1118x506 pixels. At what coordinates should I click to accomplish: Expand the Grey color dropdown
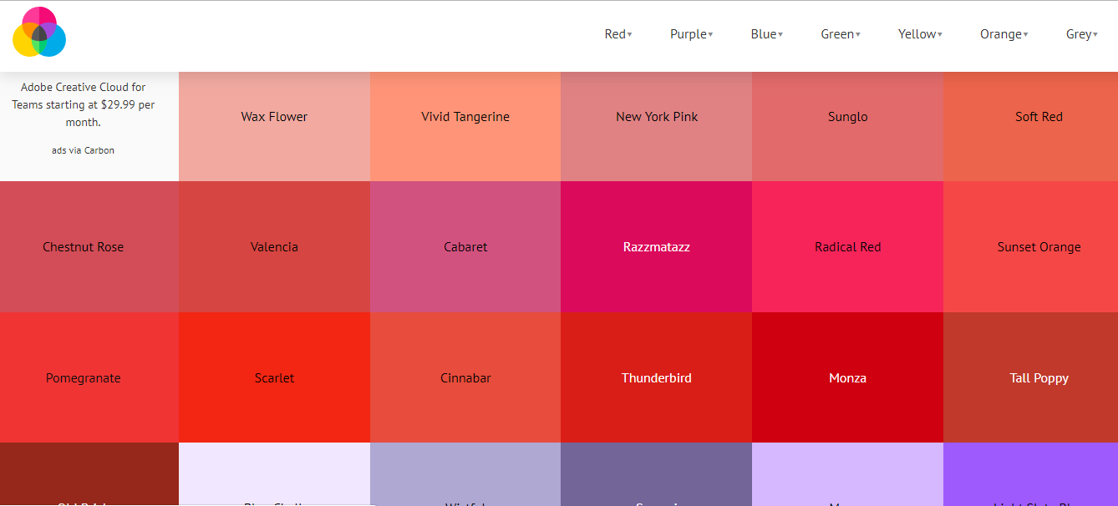tap(1081, 34)
